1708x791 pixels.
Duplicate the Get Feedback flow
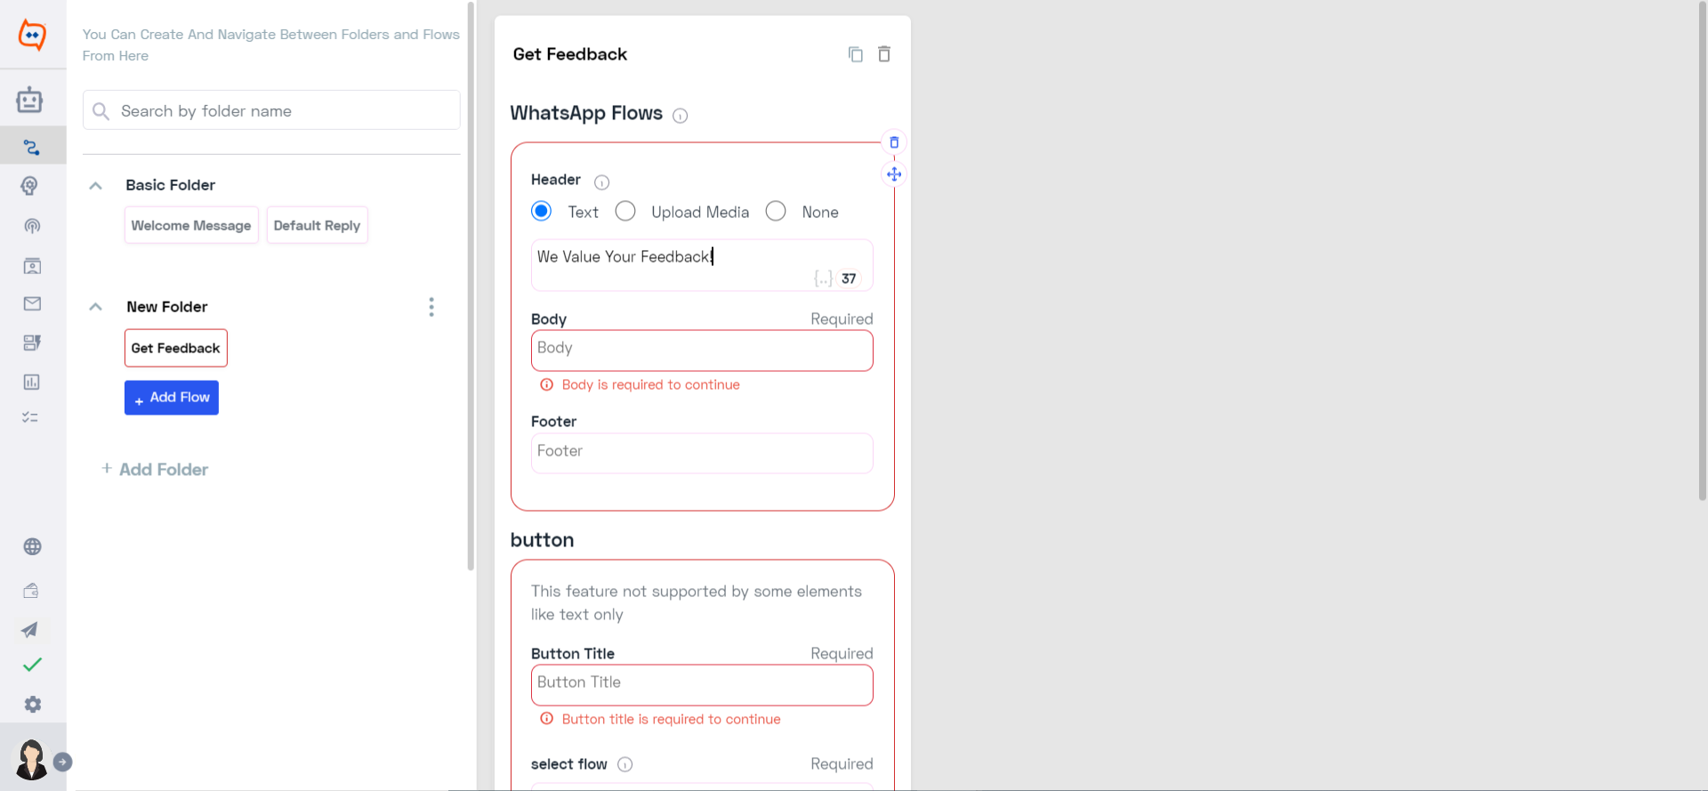coord(856,54)
